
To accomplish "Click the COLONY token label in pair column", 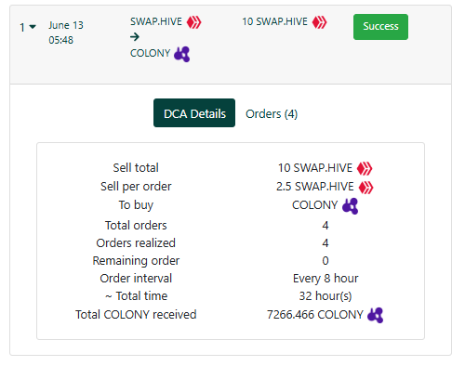I will (151, 53).
